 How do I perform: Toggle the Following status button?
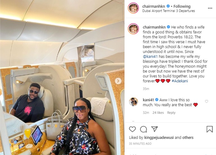pyautogui.click(x=182, y=6)
